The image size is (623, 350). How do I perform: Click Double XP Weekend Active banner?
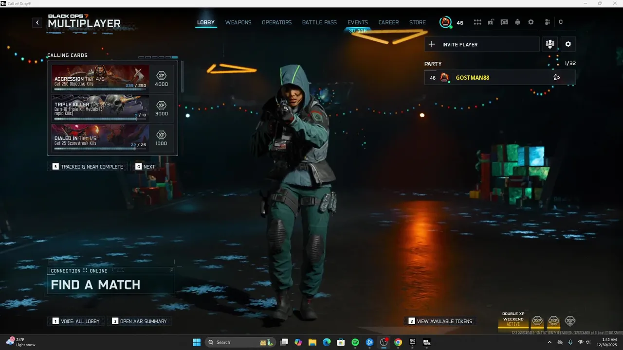click(513, 319)
